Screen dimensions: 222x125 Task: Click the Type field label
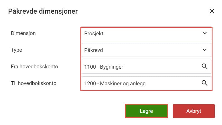(16, 50)
